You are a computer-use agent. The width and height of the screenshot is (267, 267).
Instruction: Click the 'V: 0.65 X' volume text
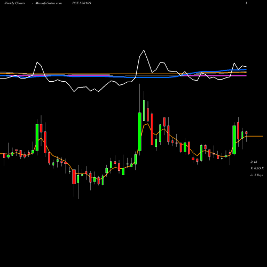coord(257,168)
